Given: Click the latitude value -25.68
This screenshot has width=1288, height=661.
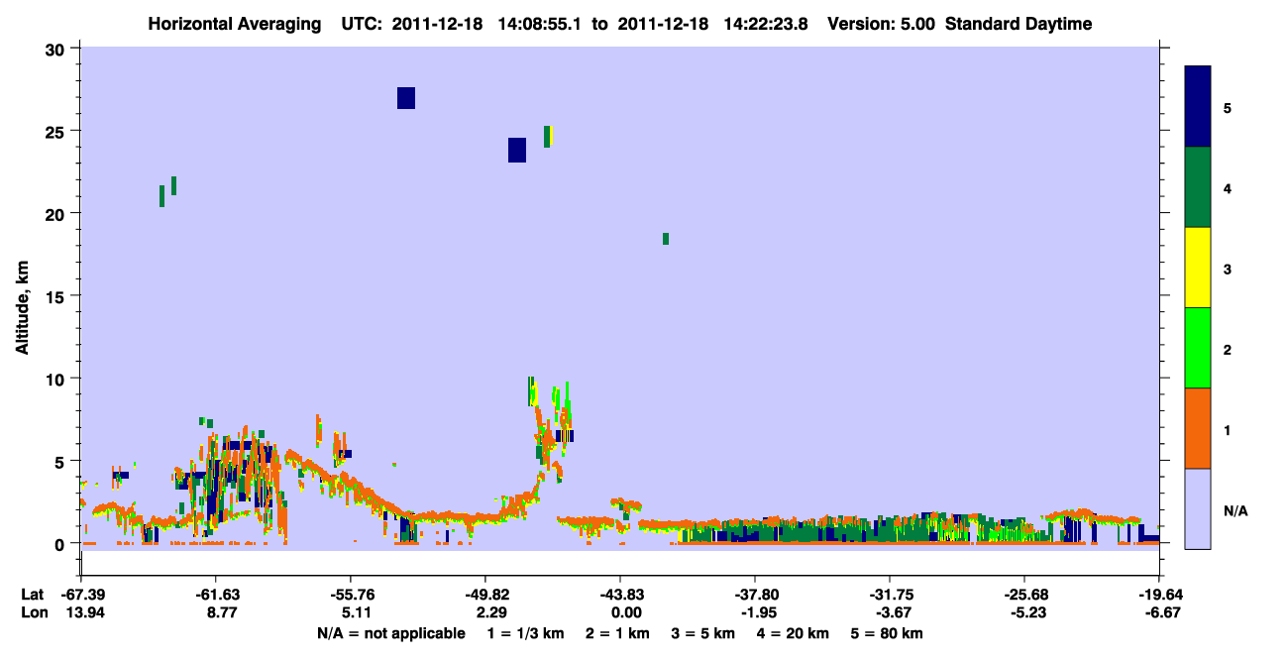Looking at the screenshot, I should click(1025, 595).
